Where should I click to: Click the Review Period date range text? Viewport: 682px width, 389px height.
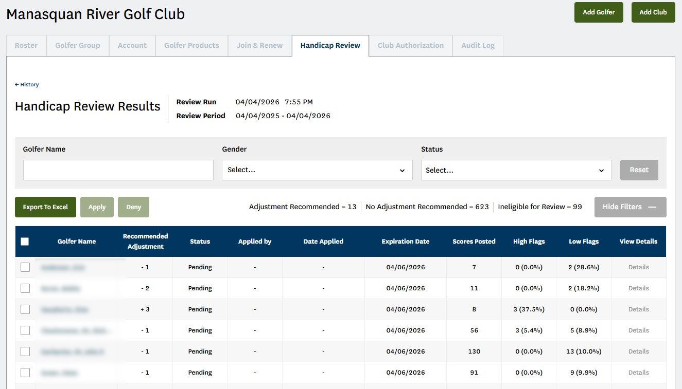pyautogui.click(x=283, y=116)
